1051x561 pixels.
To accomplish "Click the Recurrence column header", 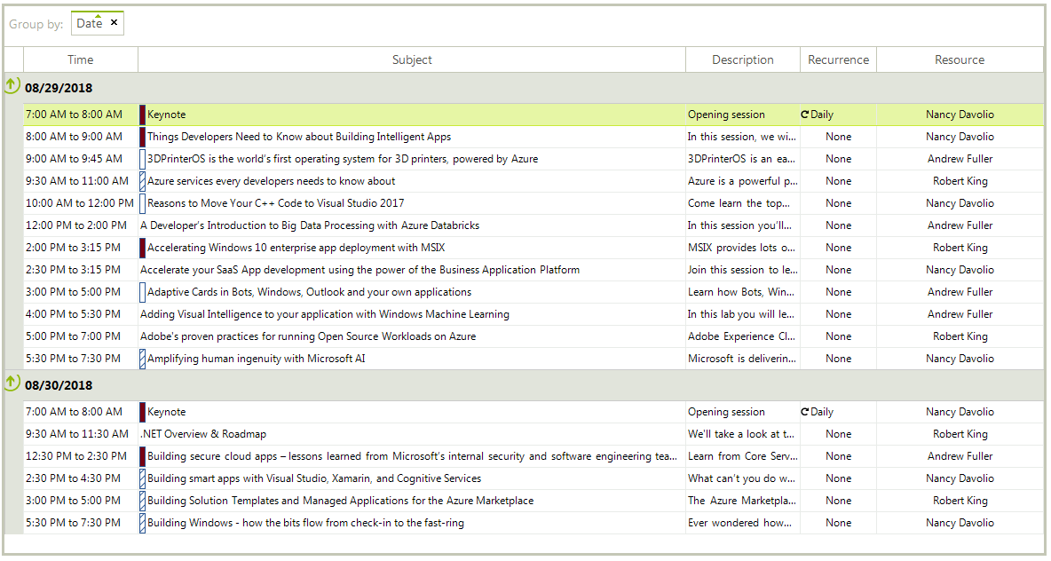I will (x=838, y=59).
